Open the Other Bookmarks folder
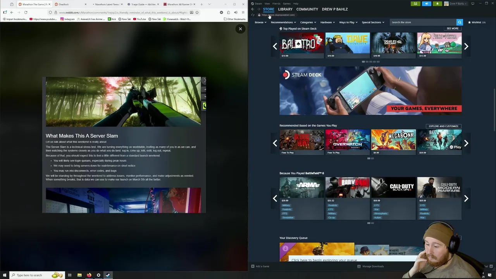This screenshot has height=279, width=496. [x=235, y=19]
